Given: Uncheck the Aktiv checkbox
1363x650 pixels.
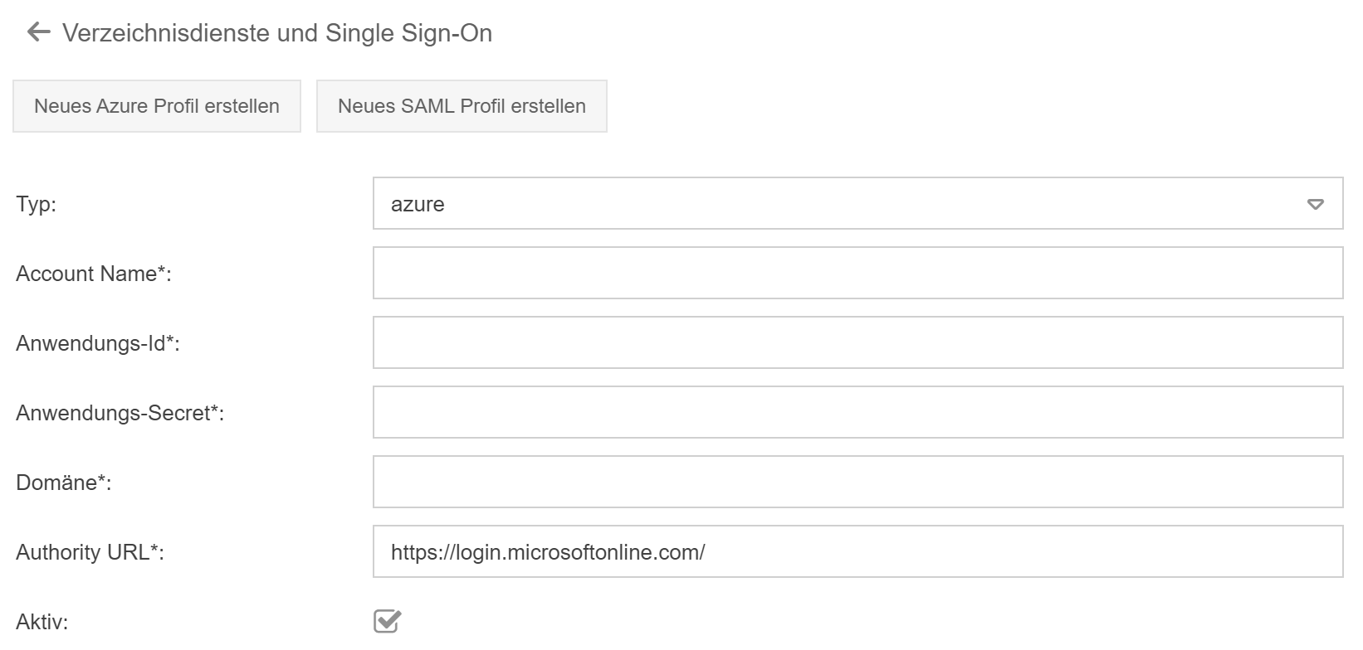Looking at the screenshot, I should [387, 621].
